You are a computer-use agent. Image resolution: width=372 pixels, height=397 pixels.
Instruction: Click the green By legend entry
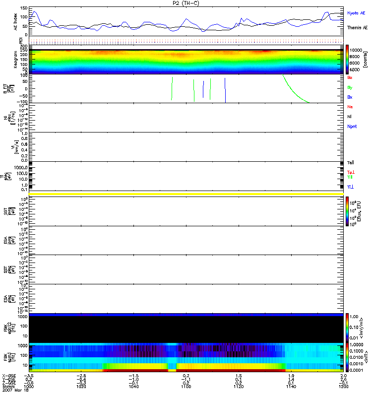(x=350, y=87)
